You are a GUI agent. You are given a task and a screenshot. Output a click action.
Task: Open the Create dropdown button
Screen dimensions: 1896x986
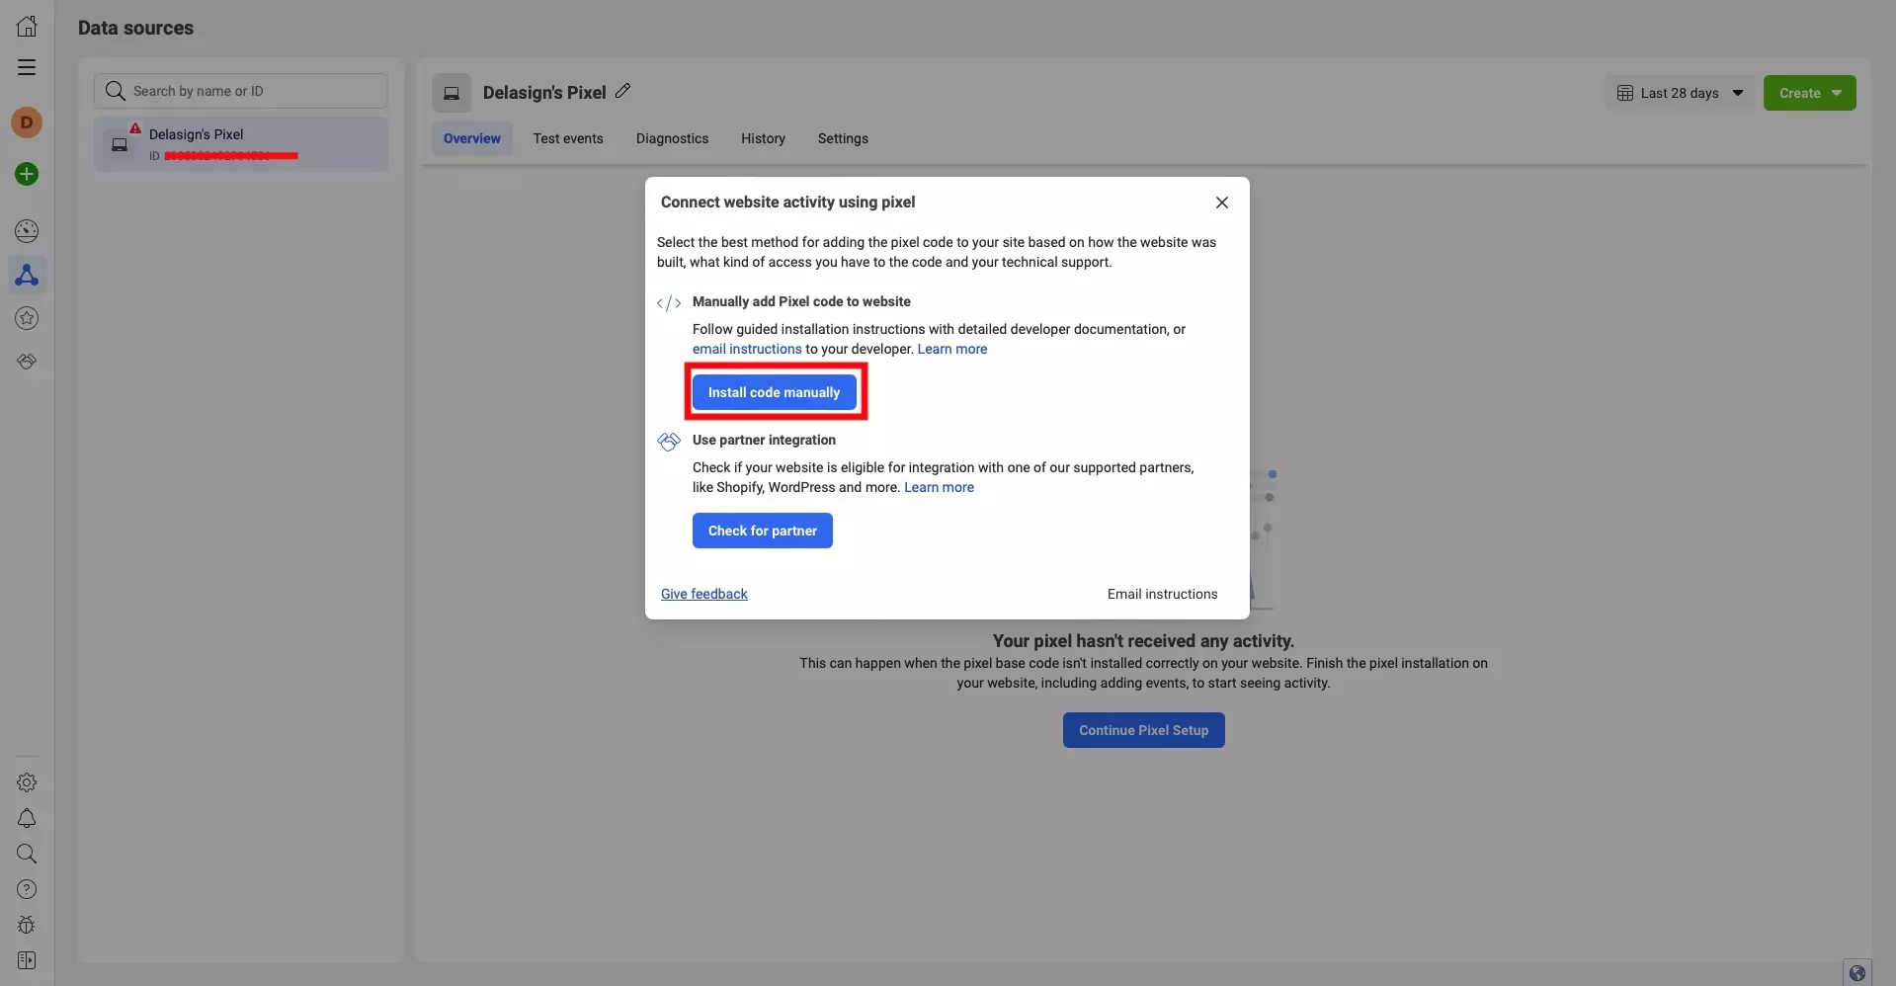pos(1809,93)
